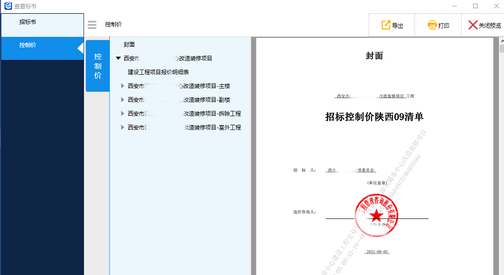Image resolution: width=504 pixels, height=275 pixels.
Task: Expand the 改造装修项目-拆除工程 node arrow
Action: pos(122,113)
